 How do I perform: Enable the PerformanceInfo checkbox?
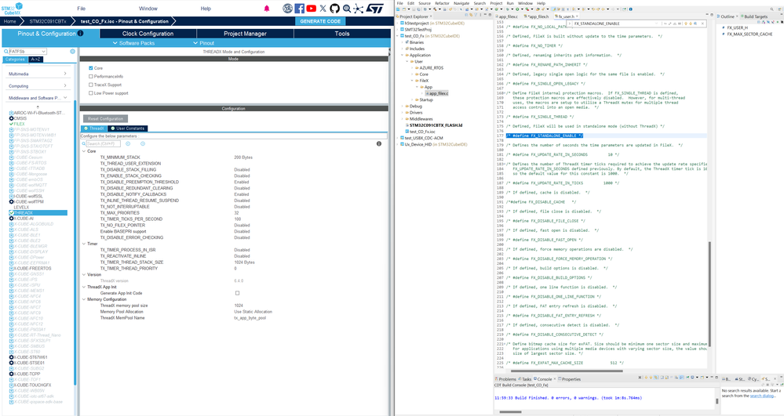coord(91,77)
